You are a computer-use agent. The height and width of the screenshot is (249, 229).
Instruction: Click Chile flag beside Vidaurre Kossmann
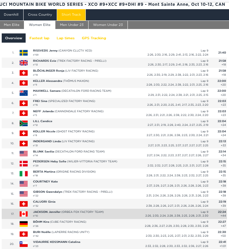coord(24,244)
